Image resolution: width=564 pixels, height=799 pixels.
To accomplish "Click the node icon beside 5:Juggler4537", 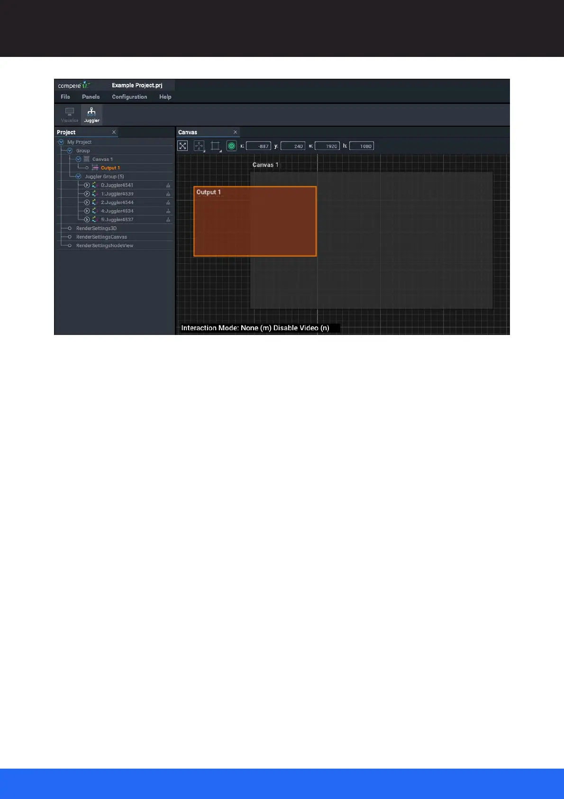I will (95, 219).
